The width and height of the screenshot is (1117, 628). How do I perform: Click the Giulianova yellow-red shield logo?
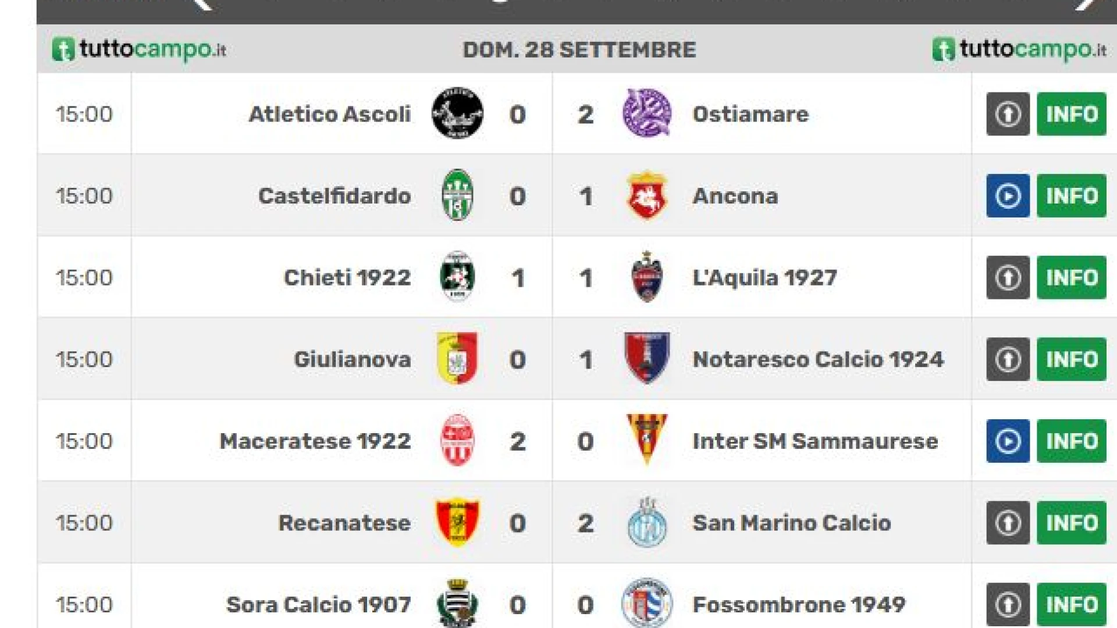tap(457, 359)
